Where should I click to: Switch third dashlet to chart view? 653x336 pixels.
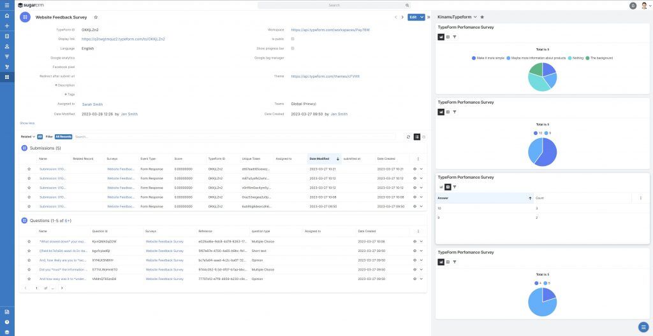(x=441, y=187)
